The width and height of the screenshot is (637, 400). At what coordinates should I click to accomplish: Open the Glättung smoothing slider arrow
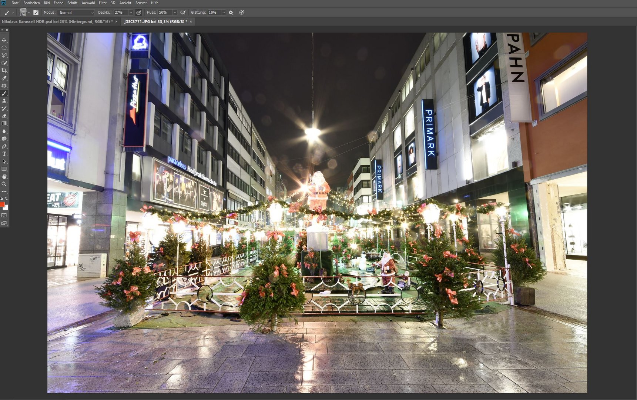point(224,13)
